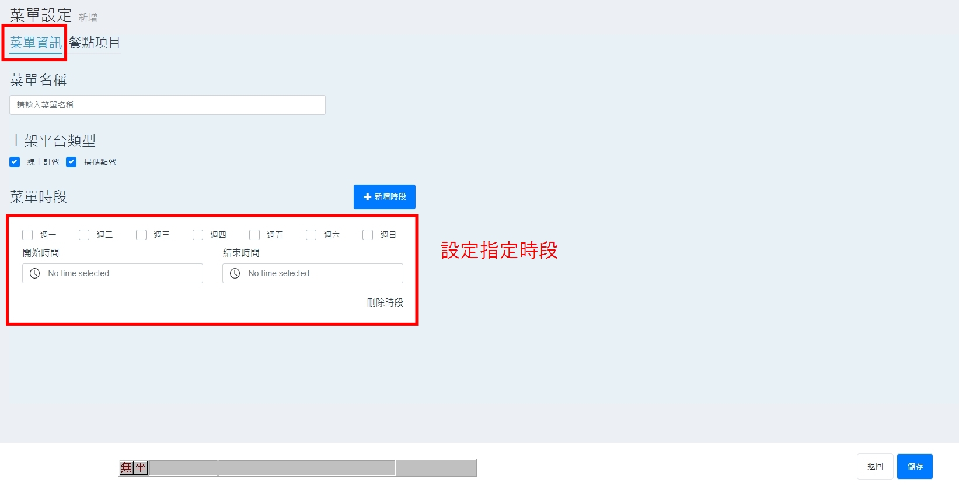Image resolution: width=959 pixels, height=486 pixels.
Task: Click the 無 IME mode indicator icon
Action: pos(127,467)
